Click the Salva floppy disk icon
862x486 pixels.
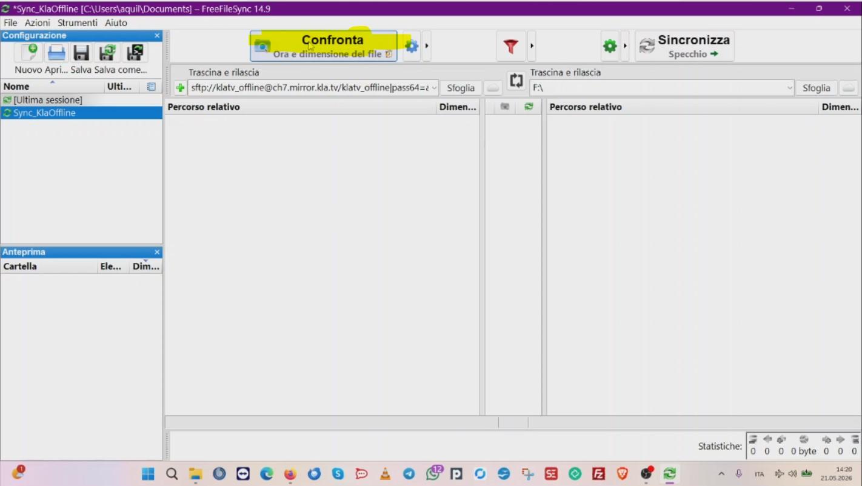81,53
